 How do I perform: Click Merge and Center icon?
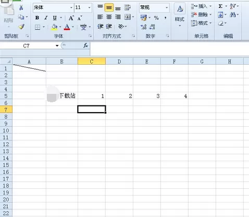pyautogui.click(x=128, y=17)
